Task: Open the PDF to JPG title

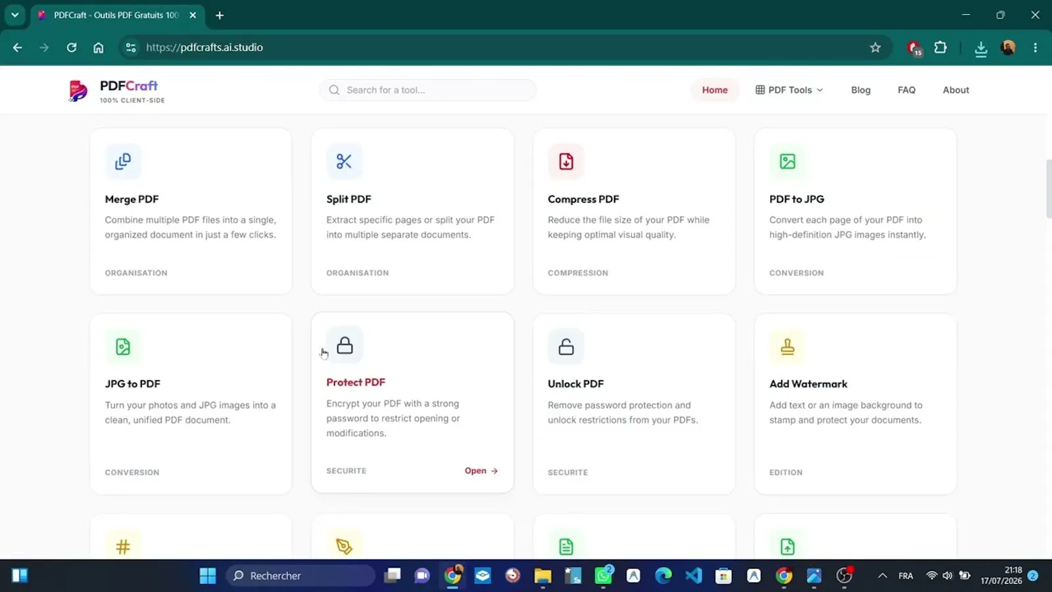Action: [796, 199]
